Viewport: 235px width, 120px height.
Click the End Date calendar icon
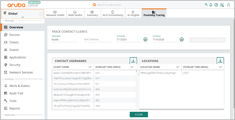181,39
